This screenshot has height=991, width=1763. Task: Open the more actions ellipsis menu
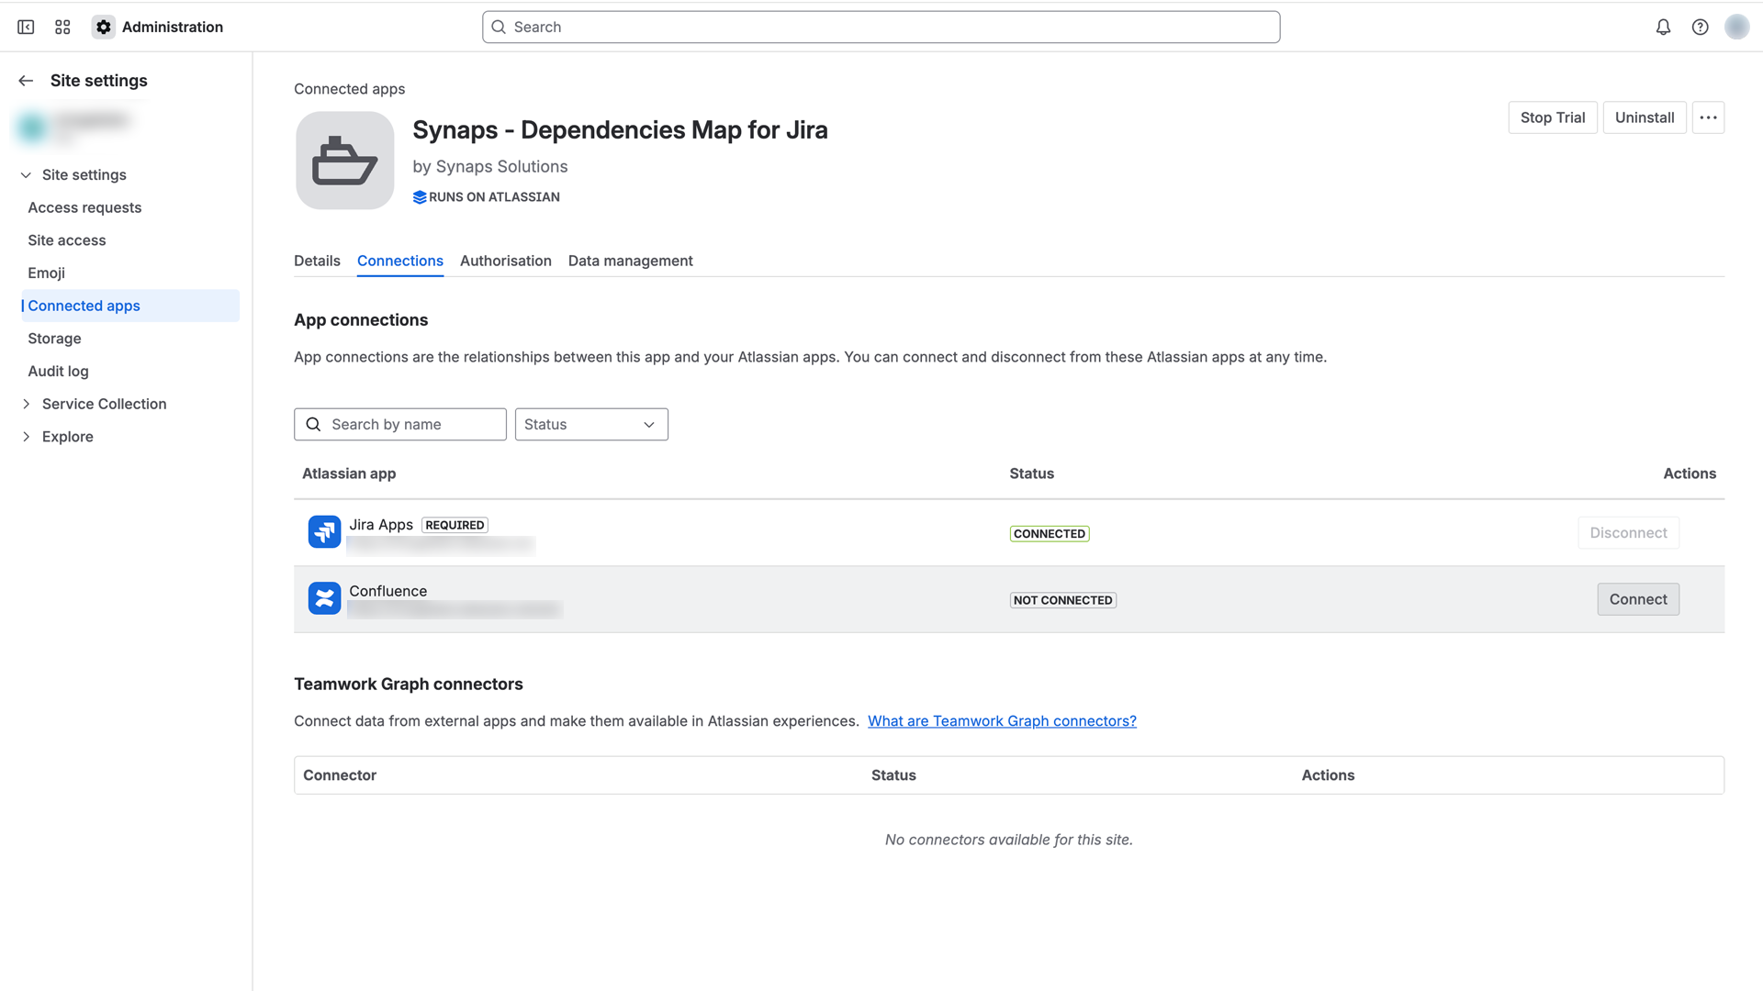tap(1708, 117)
